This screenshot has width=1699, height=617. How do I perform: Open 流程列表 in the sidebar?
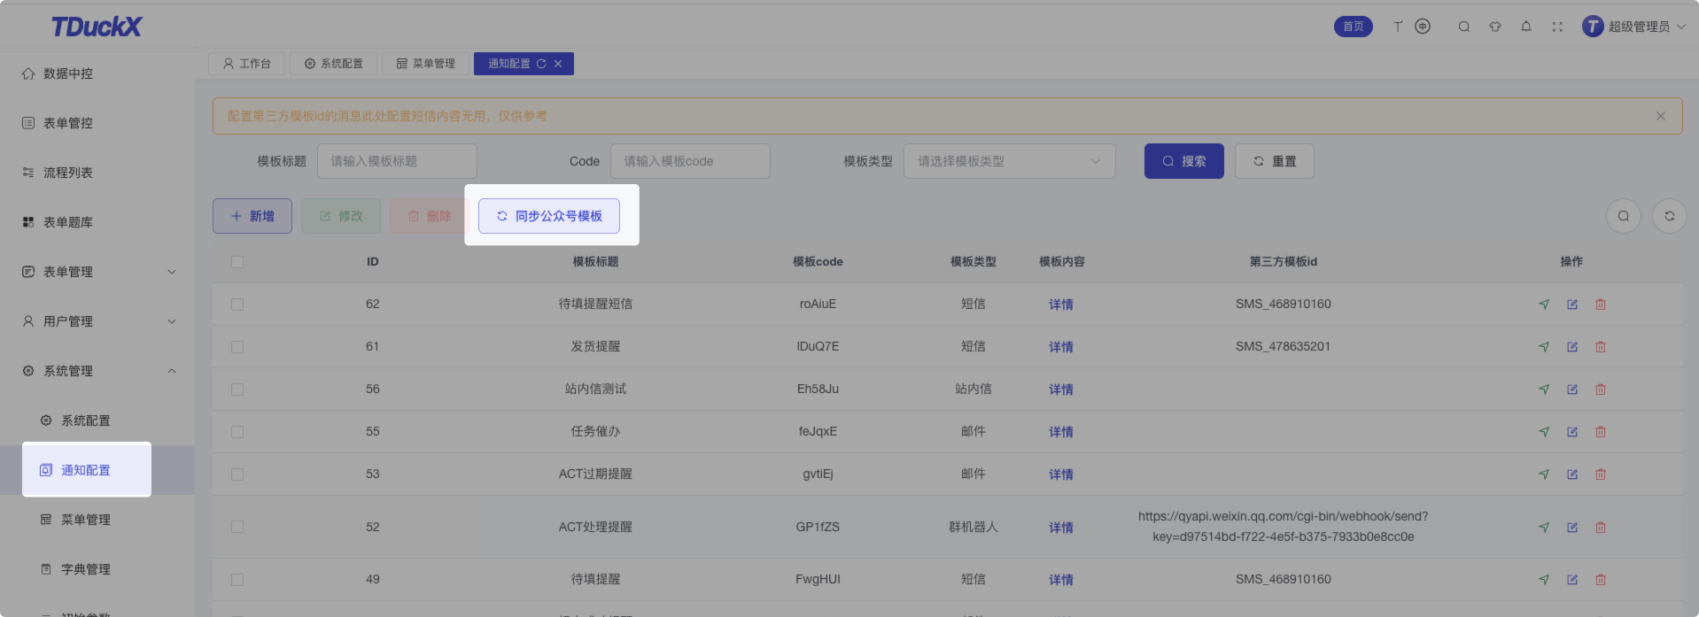click(x=97, y=173)
